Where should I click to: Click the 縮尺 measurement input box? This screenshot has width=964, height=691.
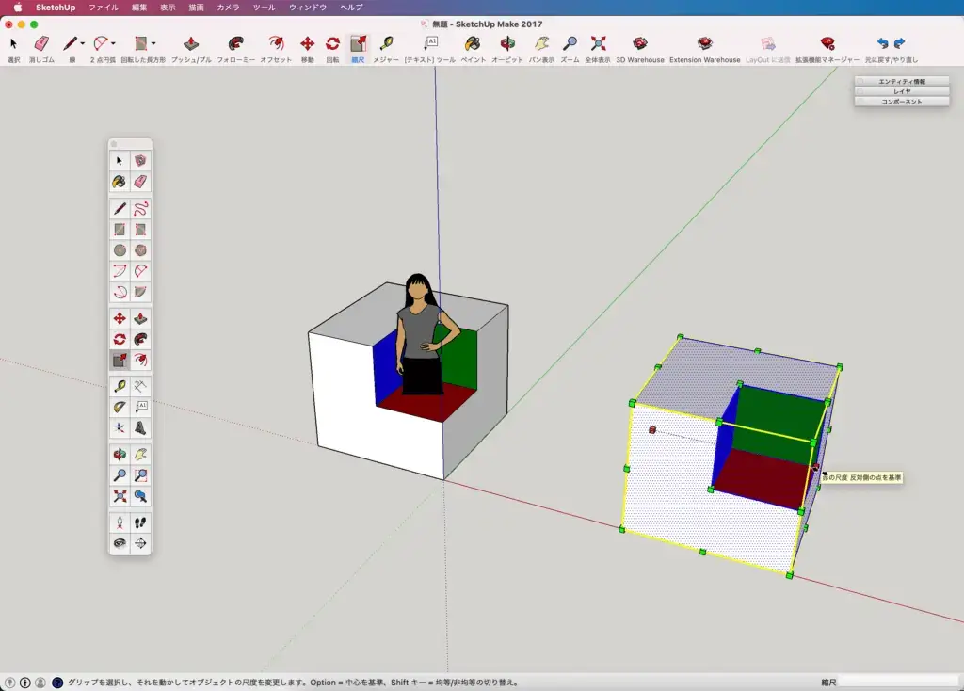coord(899,682)
